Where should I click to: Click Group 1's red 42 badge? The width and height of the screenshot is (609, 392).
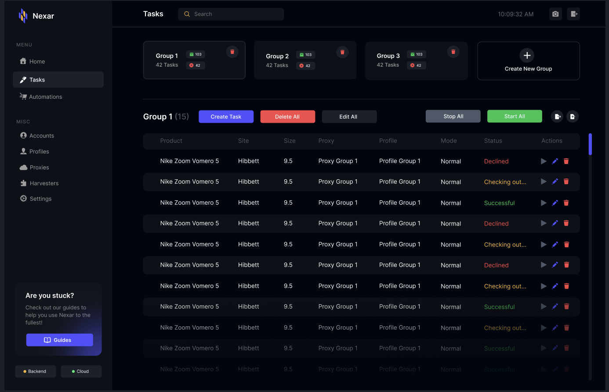tap(196, 65)
